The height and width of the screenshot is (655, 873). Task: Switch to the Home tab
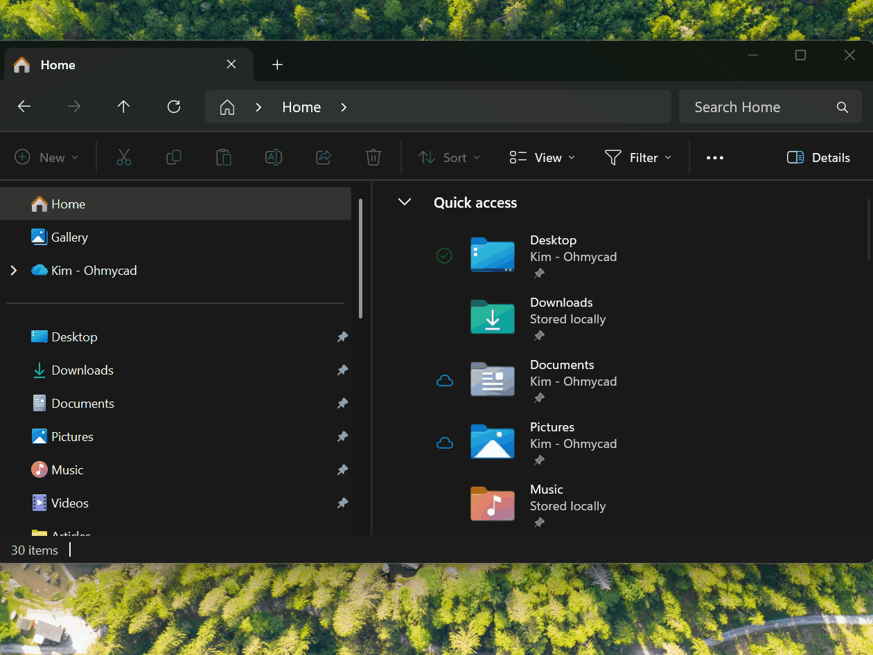(x=128, y=64)
